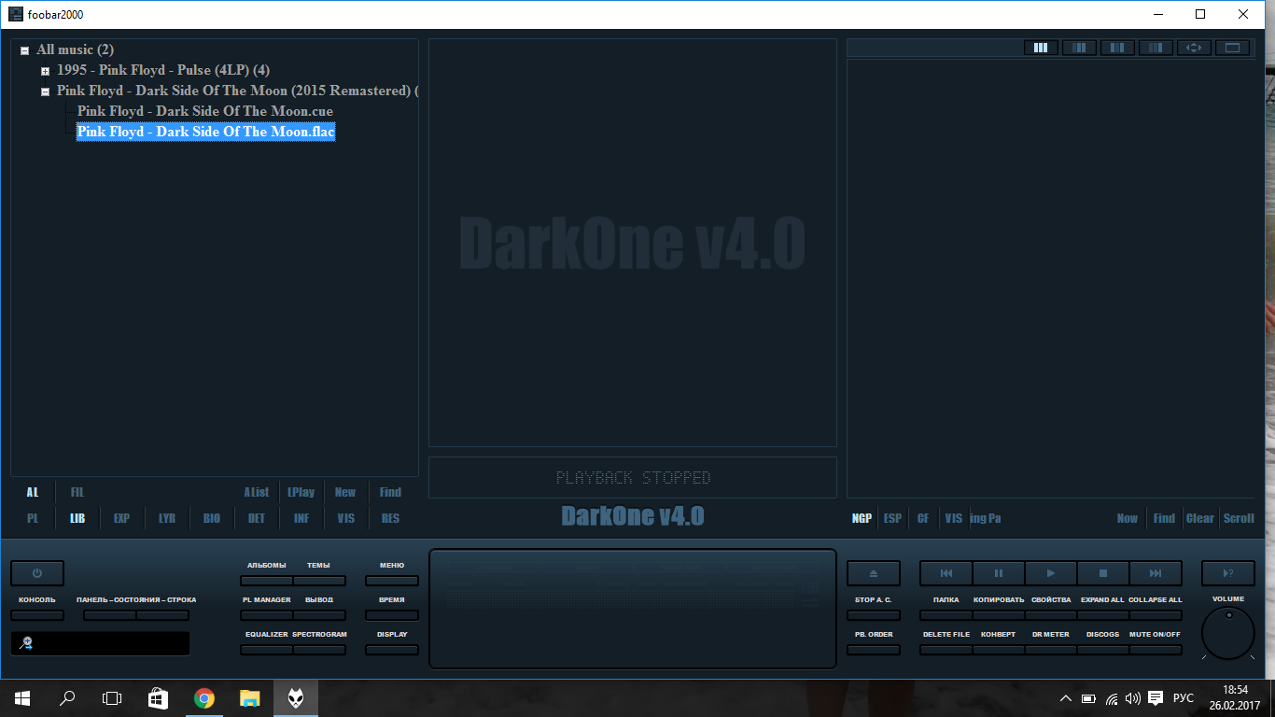Start playback with the play button
Viewport: 1275px width, 717px height.
click(1051, 573)
